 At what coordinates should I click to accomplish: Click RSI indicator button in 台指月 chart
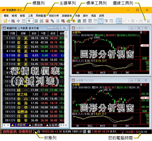pyautogui.click(x=115, y=73)
